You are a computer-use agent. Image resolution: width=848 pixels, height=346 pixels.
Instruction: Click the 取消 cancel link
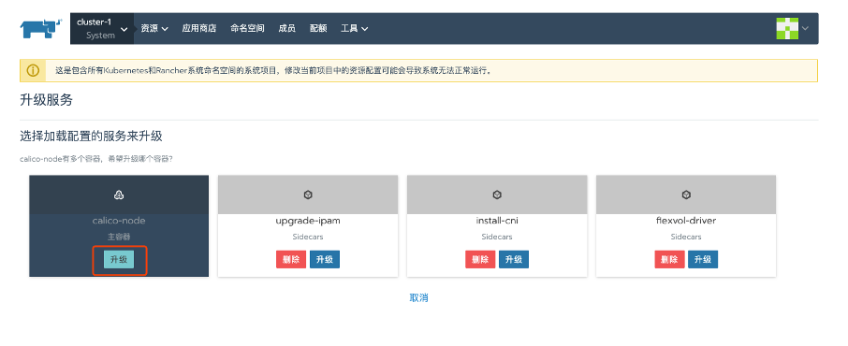pos(418,298)
